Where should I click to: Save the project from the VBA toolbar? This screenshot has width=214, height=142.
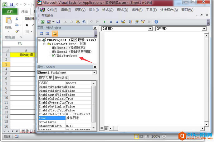(x=58, y=22)
